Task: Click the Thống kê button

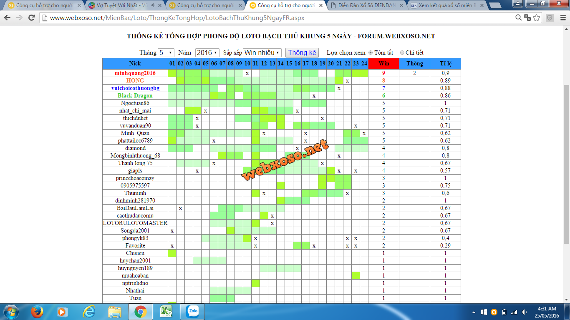Action: tap(302, 53)
